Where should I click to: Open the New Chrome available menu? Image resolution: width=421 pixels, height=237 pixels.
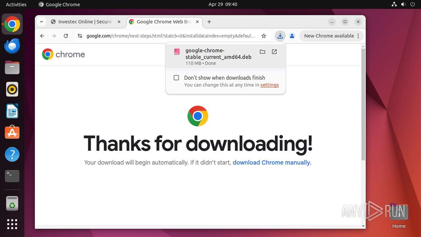332,36
